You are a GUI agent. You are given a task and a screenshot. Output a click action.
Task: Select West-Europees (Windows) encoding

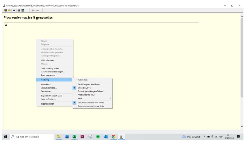pos(86,84)
